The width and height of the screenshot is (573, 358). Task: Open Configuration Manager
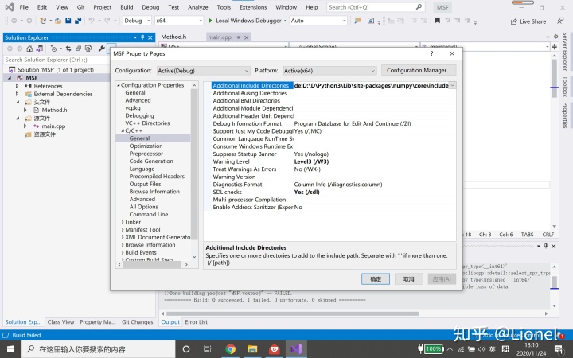point(419,70)
